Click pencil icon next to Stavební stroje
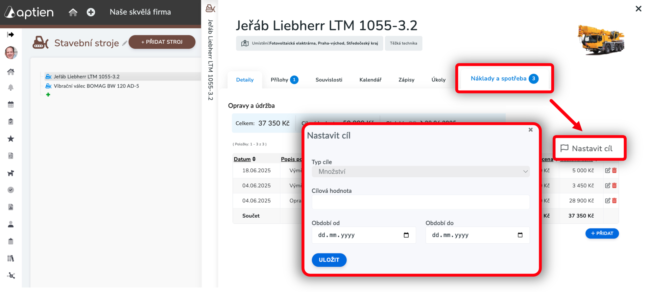 click(x=125, y=43)
